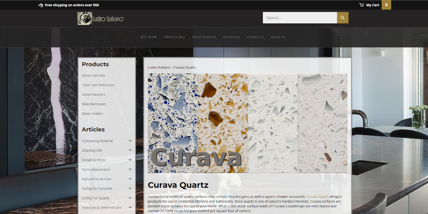The image size is (428, 214).
Task: Focus the Search input field
Action: click(300, 18)
